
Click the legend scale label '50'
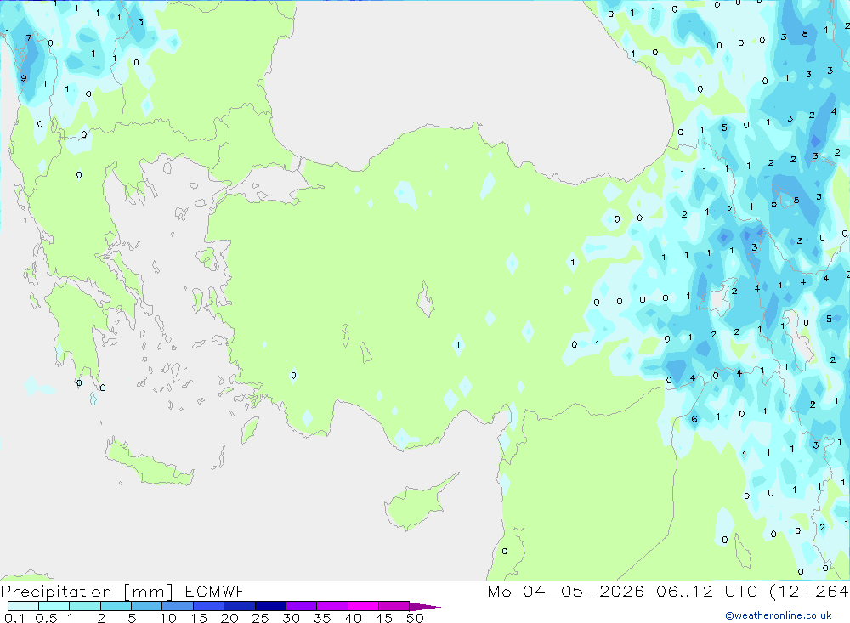coord(415,618)
